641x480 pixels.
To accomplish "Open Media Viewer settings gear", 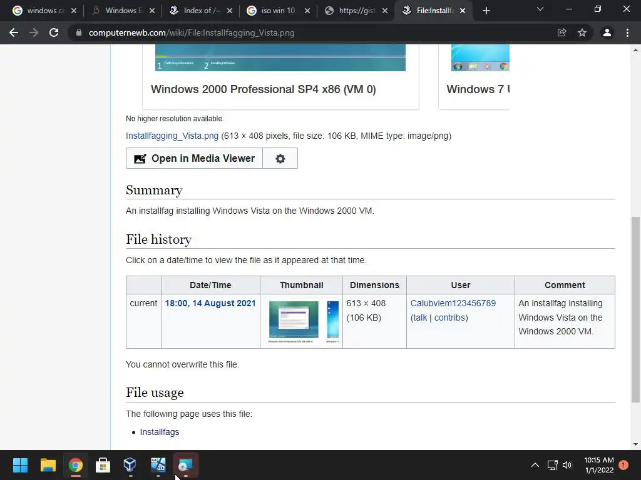I will tap(280, 158).
